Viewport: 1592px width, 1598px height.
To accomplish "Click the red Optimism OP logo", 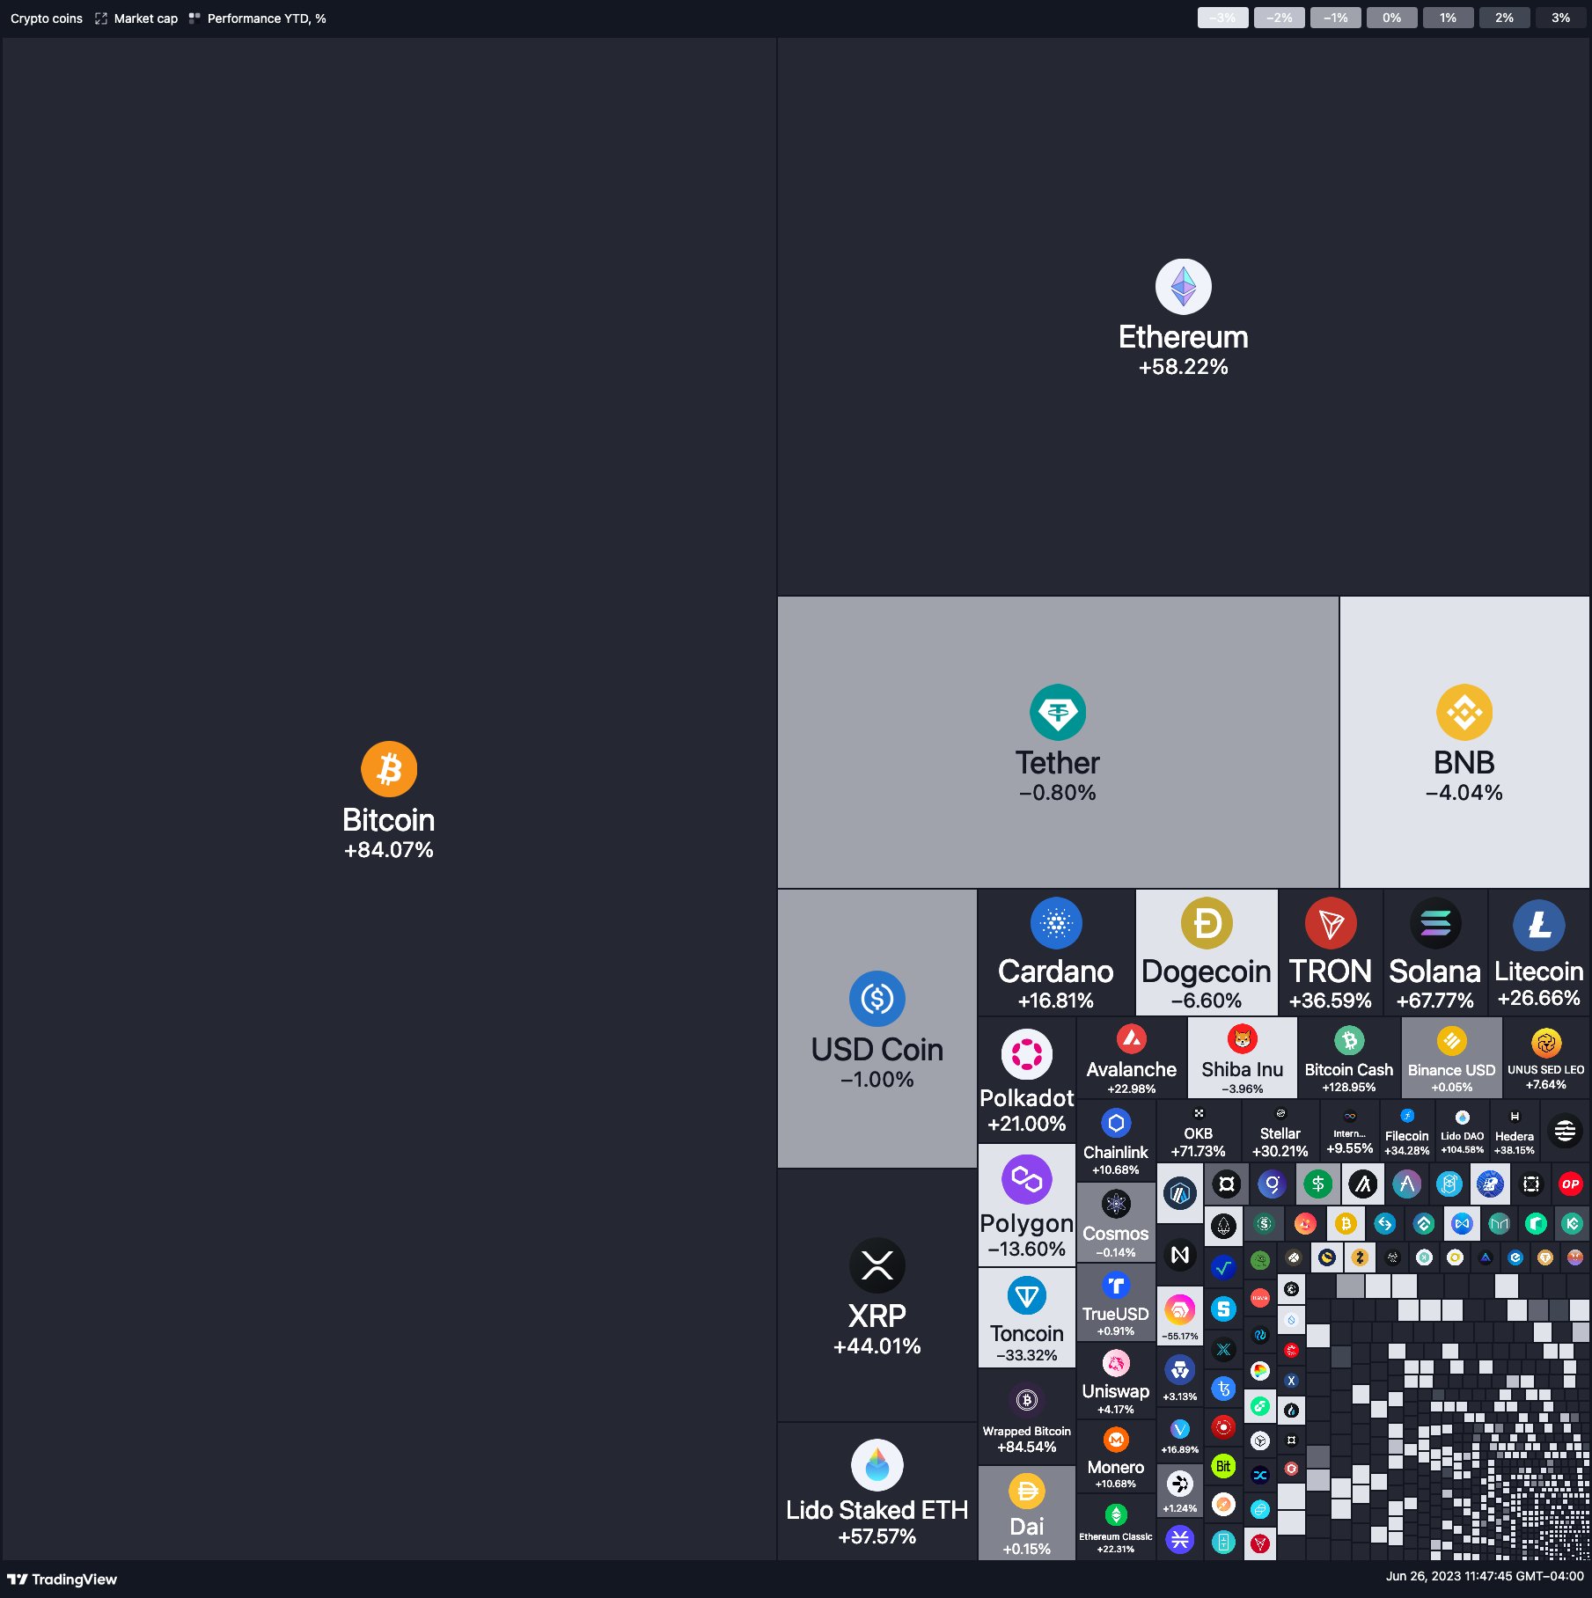I will point(1571,1184).
